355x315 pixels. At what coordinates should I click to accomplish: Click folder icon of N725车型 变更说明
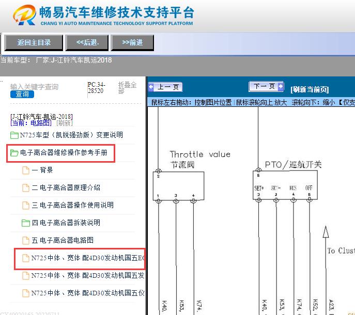tap(14, 135)
